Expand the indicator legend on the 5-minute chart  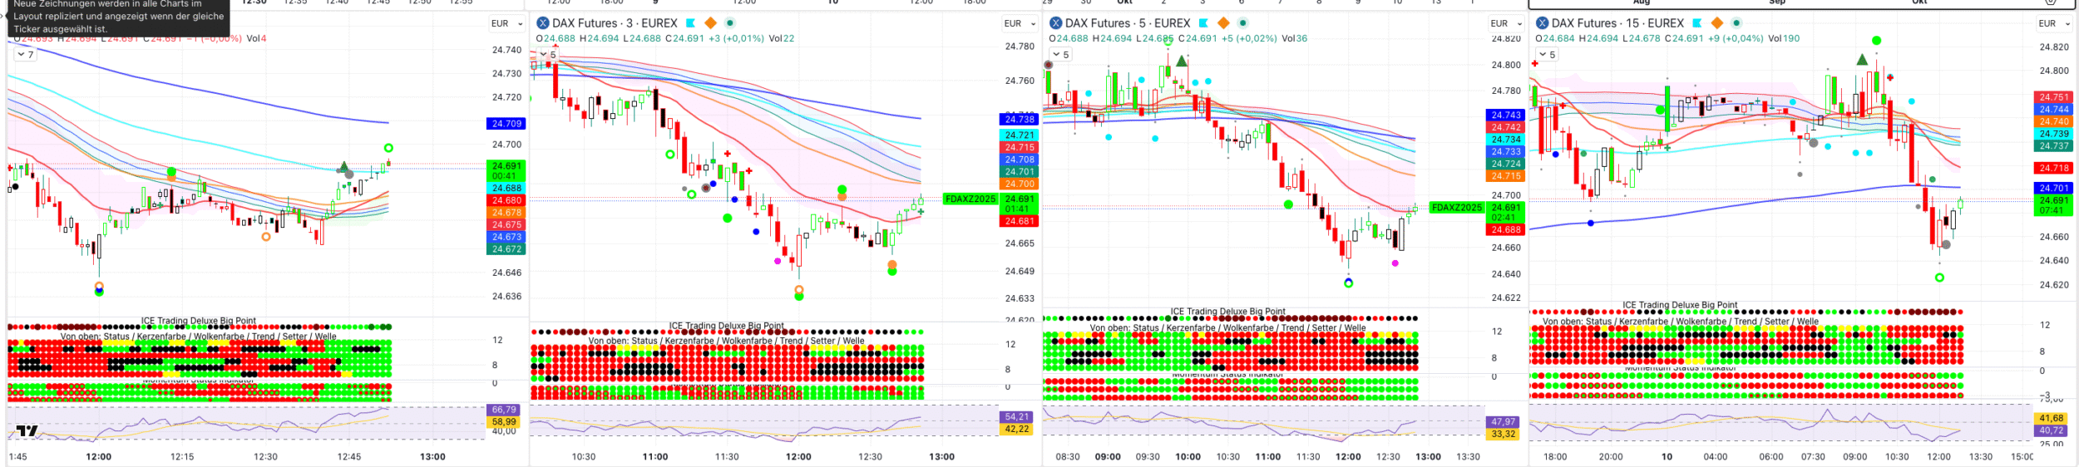(1060, 55)
